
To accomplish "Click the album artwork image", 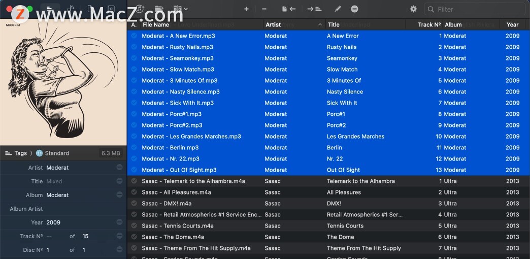I will [63, 82].
